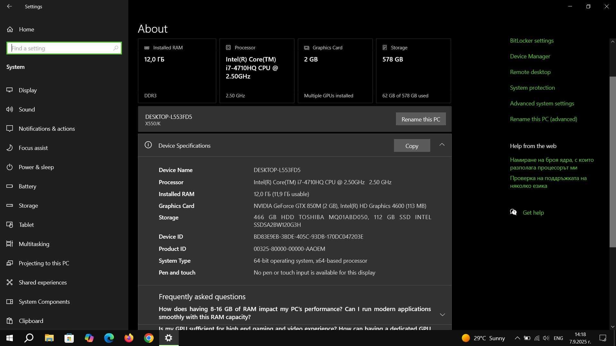This screenshot has width=616, height=346.
Task: Click the Storage card icon
Action: click(385, 47)
